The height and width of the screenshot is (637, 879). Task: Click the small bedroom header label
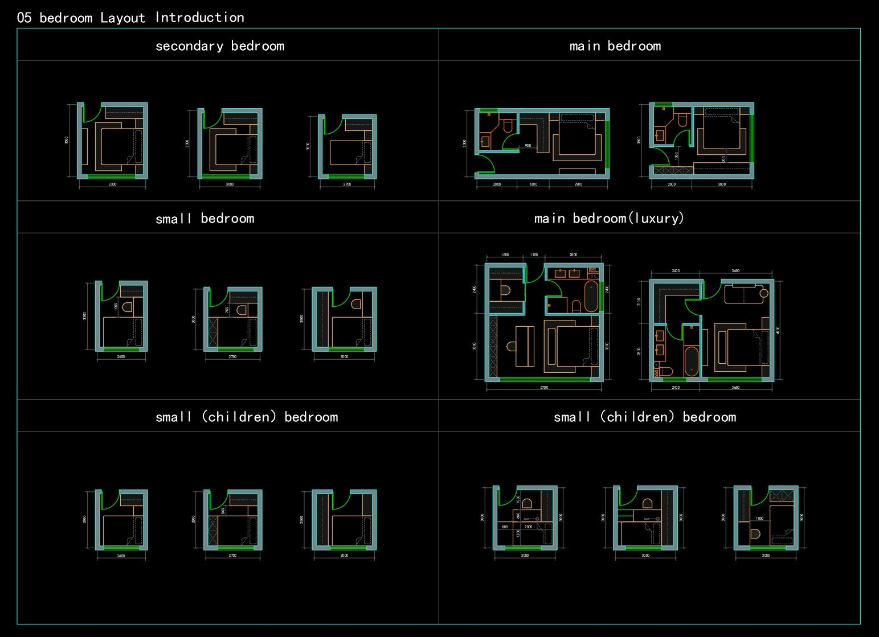(205, 217)
